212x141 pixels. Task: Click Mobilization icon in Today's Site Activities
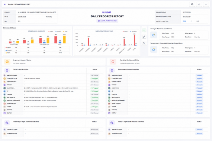pos(4,104)
